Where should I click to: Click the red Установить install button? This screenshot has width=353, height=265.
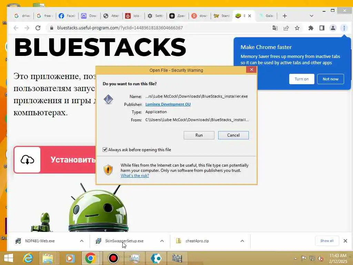55,160
